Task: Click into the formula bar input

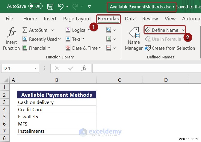Action: coord(146,68)
